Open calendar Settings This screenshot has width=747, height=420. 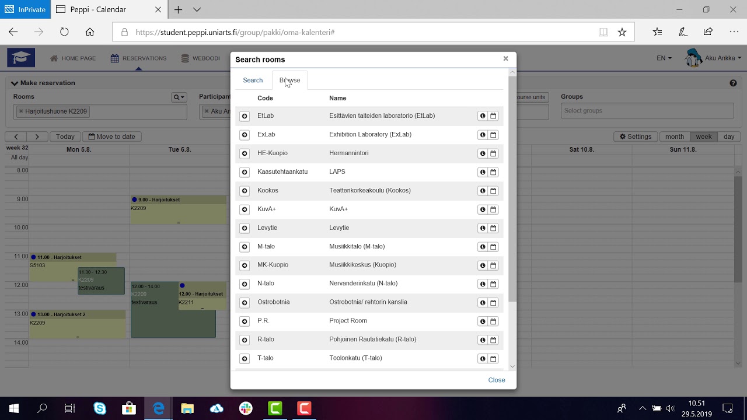coord(635,136)
